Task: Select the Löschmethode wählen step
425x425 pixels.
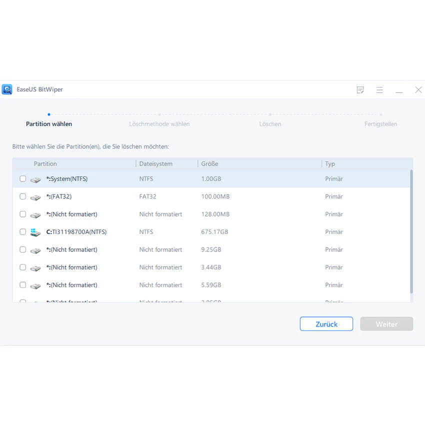Action: point(159,124)
